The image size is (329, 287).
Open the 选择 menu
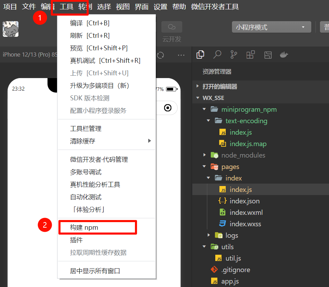(104, 7)
